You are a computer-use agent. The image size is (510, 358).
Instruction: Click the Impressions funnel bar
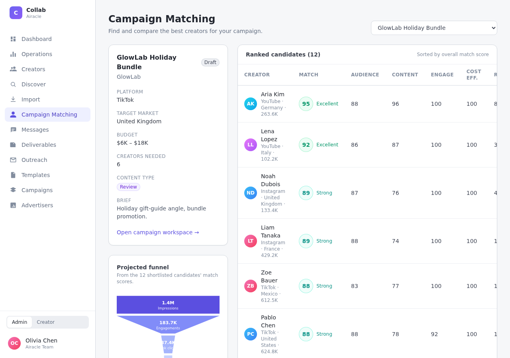(168, 305)
